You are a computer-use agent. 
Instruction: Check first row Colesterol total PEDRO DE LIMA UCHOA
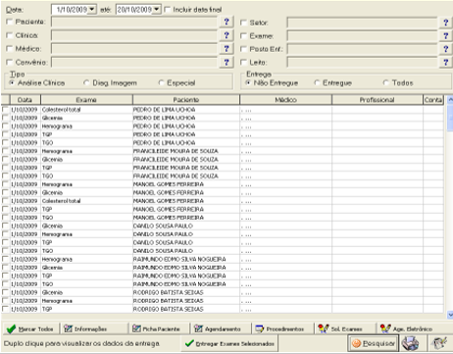[5, 109]
